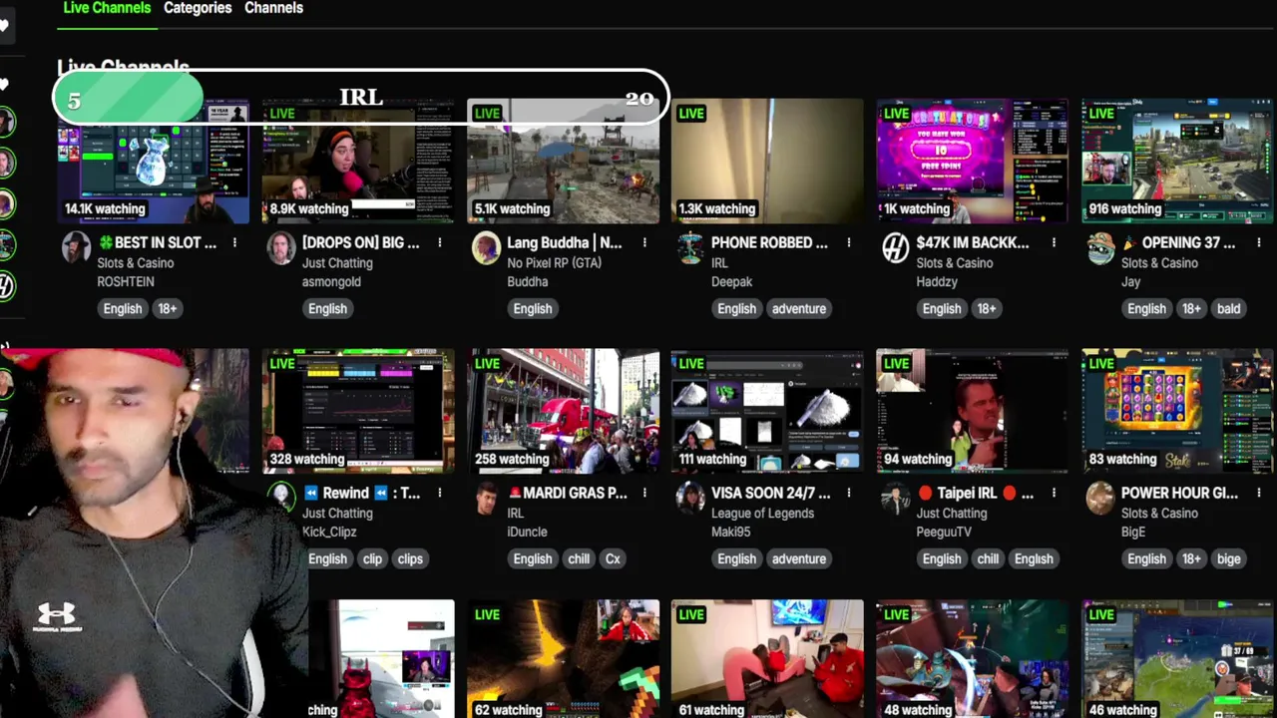Open the Jay stream thumbnail

pyautogui.click(x=1177, y=161)
